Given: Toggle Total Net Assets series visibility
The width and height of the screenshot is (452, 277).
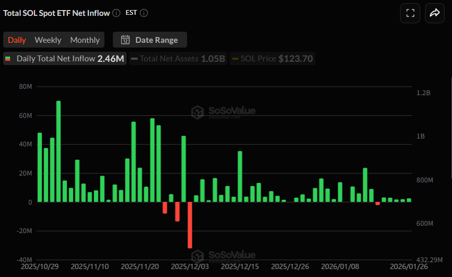Looking at the screenshot, I should (178, 59).
